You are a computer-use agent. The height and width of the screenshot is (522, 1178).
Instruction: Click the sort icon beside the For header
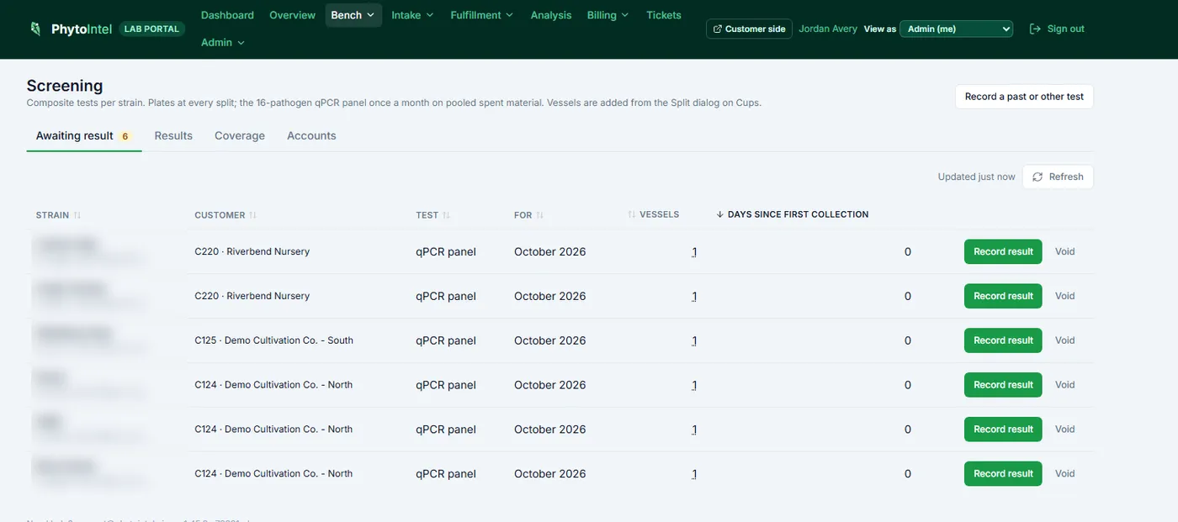point(539,215)
